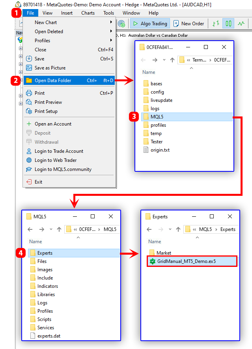The height and width of the screenshot is (349, 252).
Task: Expand the New Chart submenu
Action: (x=69, y=22)
